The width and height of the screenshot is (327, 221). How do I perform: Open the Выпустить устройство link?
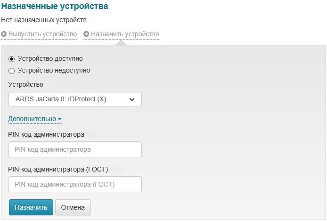(x=42, y=34)
